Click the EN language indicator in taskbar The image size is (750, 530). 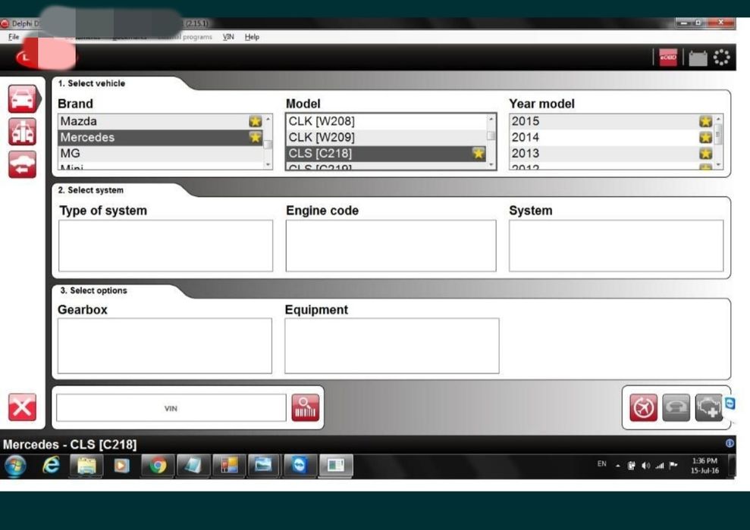point(601,463)
